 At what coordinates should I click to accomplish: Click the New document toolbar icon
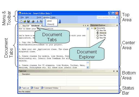click(x=21, y=21)
